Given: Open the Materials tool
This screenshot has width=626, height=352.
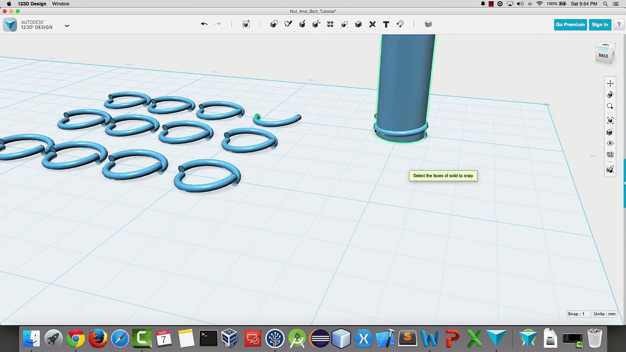Looking at the screenshot, I should coord(428,24).
